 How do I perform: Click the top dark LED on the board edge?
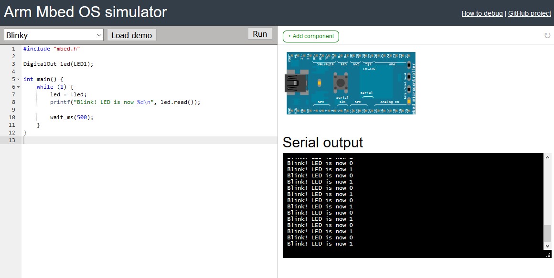409,64
